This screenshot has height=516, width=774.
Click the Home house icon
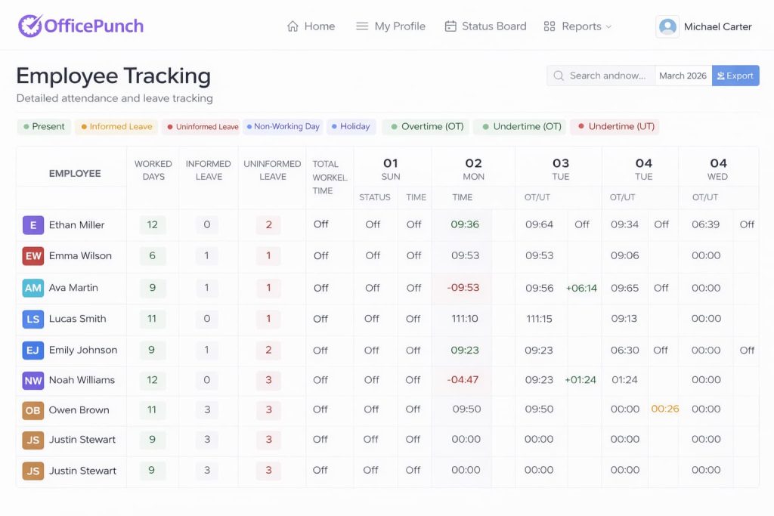(293, 26)
